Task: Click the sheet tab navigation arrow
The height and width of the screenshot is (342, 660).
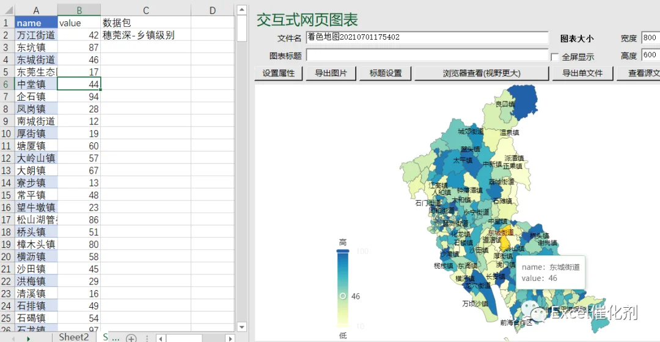Action: click(28, 338)
